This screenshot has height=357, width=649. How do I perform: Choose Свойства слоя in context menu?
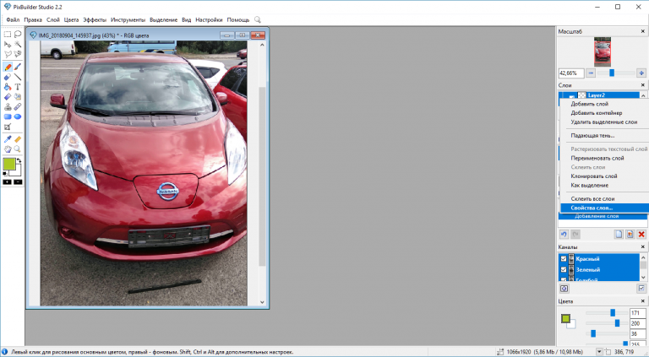coord(592,208)
